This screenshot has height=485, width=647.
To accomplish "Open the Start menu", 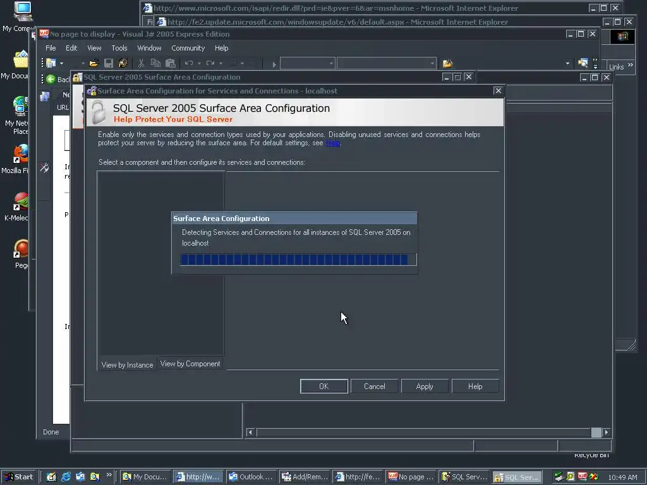I will pos(19,477).
